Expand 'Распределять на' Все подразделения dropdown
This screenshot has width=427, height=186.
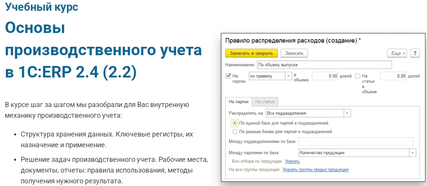click(347, 113)
